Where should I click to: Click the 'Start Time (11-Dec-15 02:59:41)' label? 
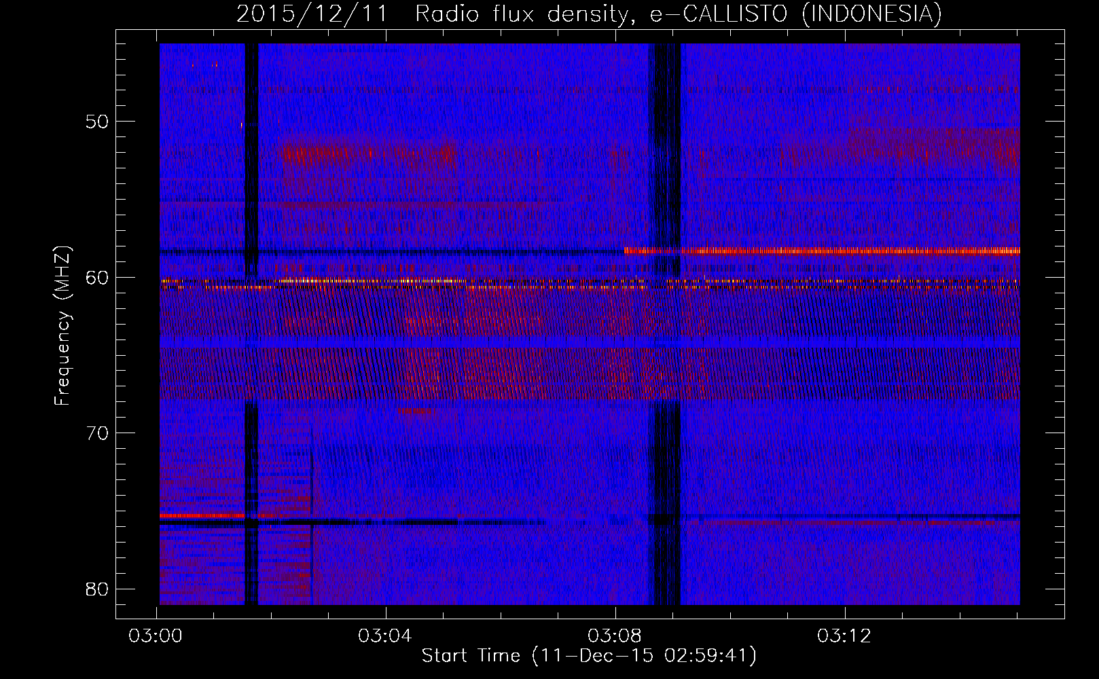point(589,655)
